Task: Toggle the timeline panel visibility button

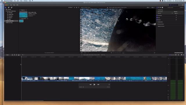Action: pos(174,5)
